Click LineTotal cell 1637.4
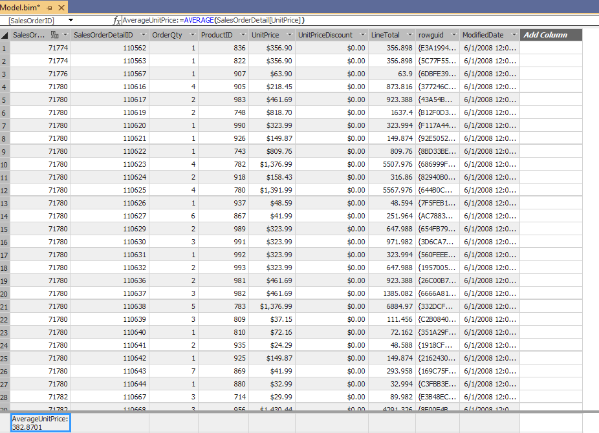599x433 pixels. click(x=392, y=112)
